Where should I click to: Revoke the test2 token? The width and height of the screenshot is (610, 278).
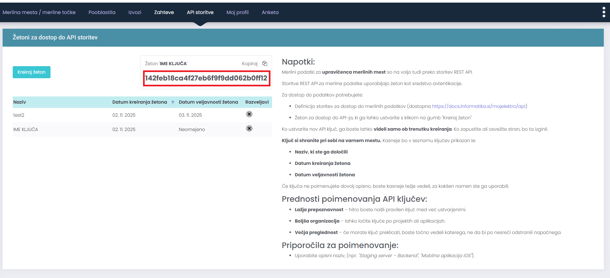pos(249,114)
